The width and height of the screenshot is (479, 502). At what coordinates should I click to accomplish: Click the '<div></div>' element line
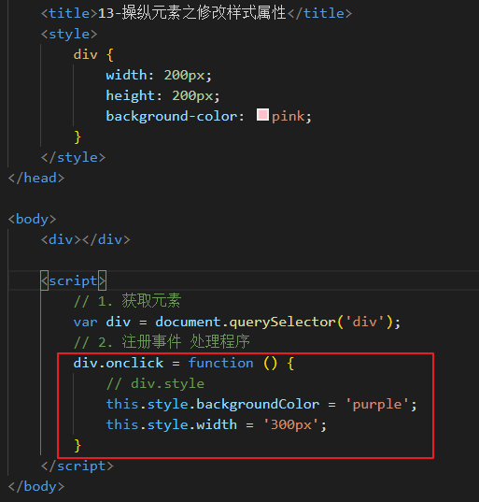coord(86,240)
